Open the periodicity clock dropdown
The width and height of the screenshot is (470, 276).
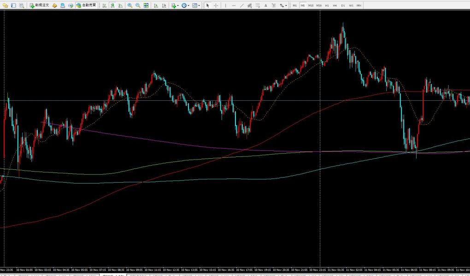185,6
